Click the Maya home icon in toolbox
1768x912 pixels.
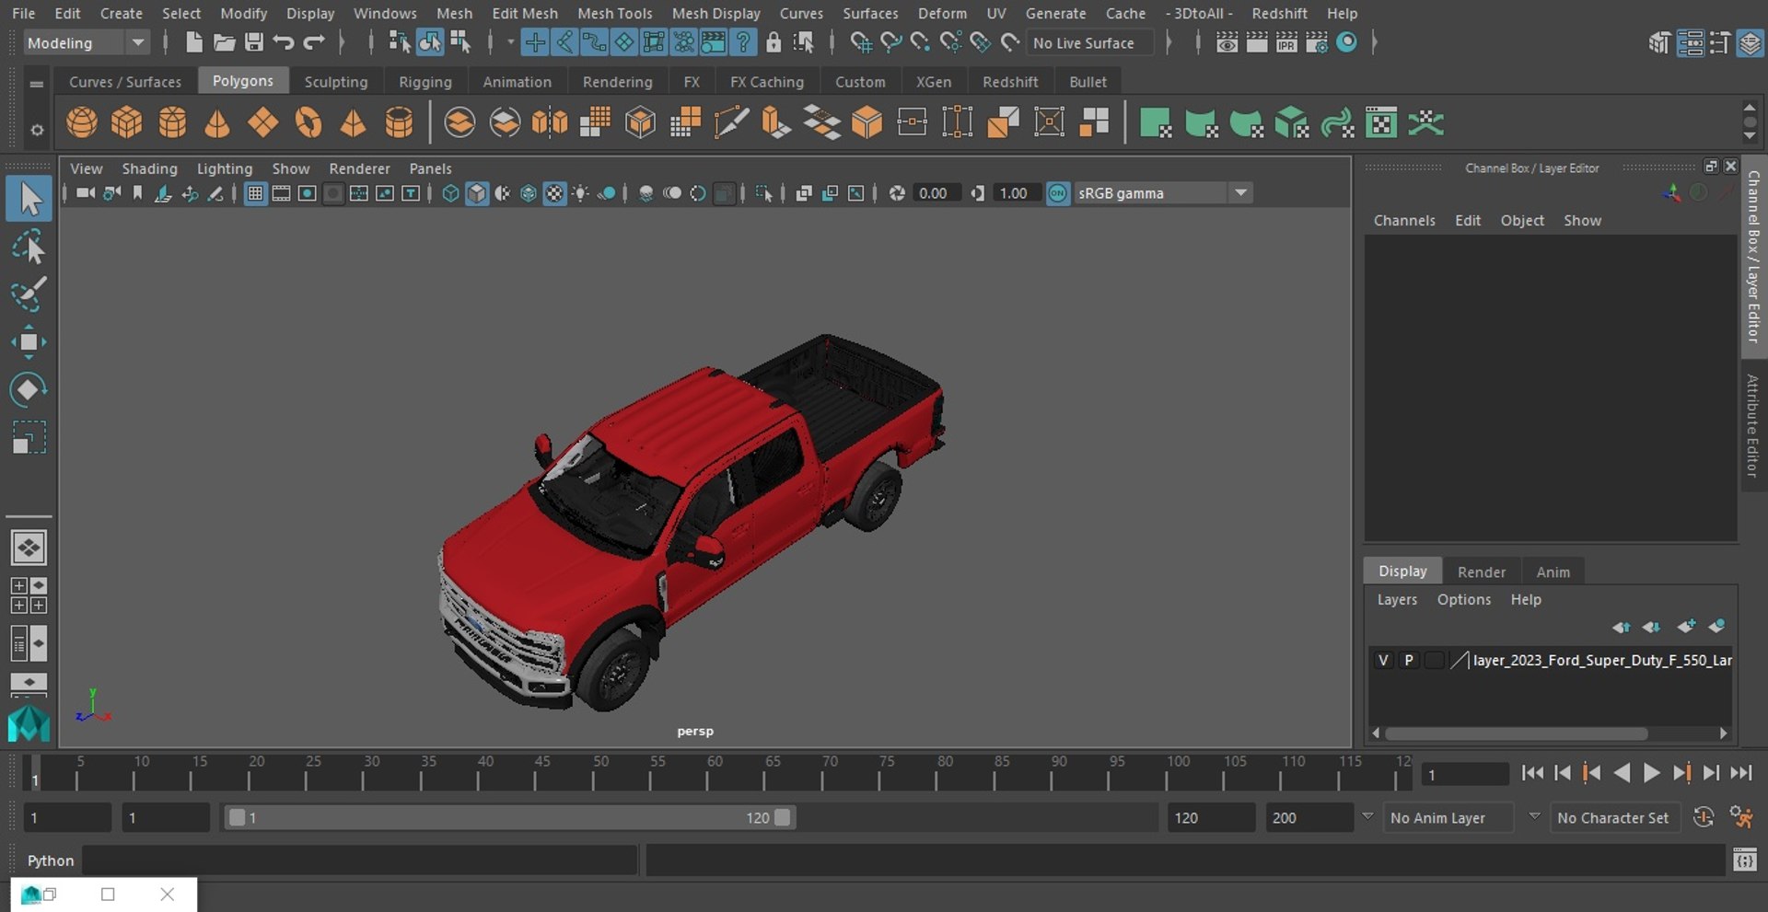29,723
